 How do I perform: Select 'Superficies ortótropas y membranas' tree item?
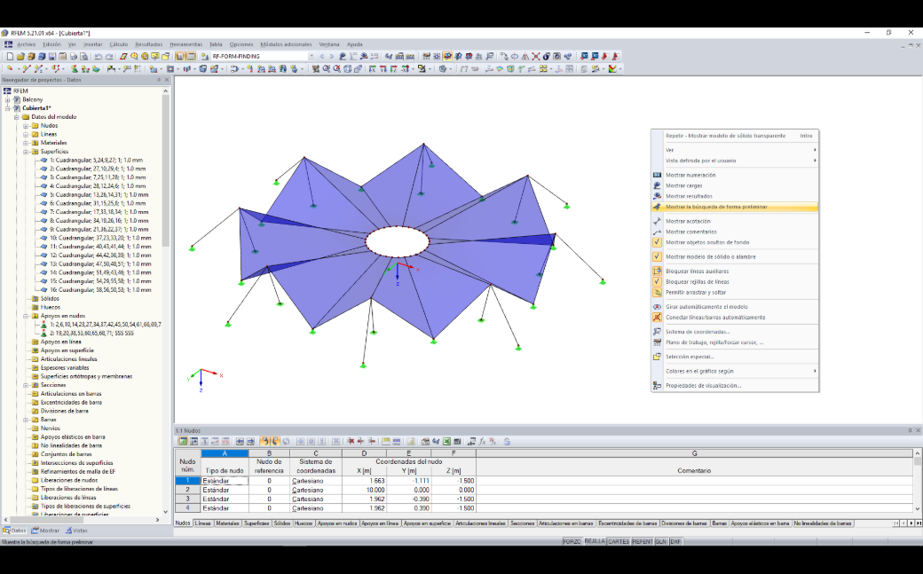pyautogui.click(x=86, y=376)
